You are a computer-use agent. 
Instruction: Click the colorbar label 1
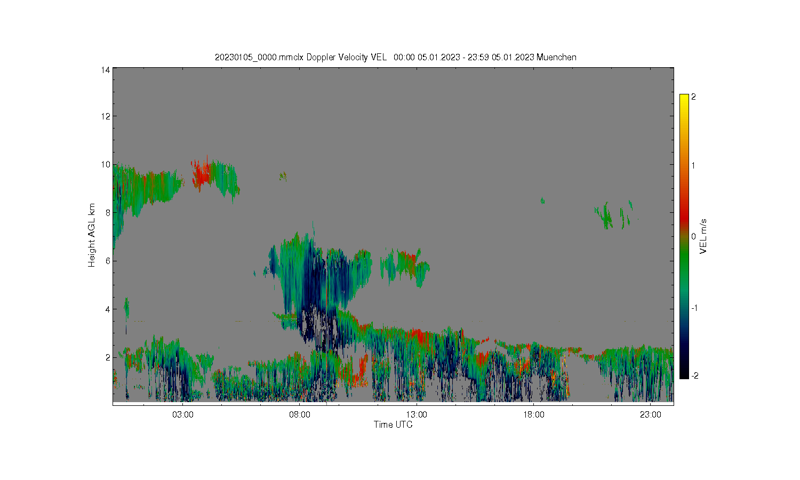click(x=693, y=165)
